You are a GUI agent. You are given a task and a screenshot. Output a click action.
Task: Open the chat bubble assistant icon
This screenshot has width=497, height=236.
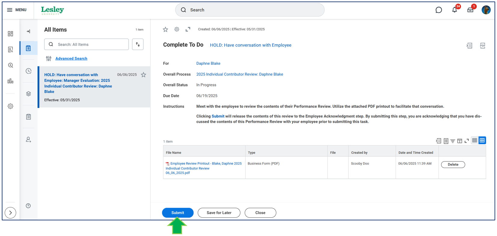pos(439,10)
